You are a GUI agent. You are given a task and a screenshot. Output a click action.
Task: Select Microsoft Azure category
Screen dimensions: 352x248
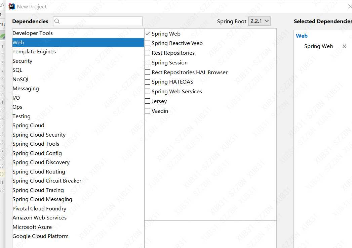coord(78,227)
